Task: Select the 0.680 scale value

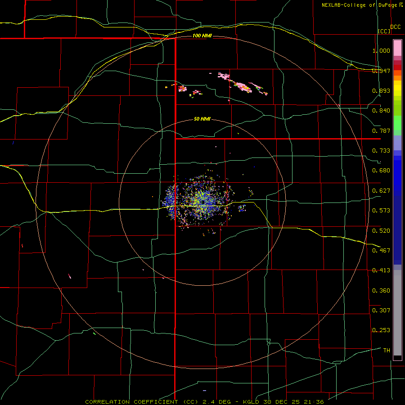Action: click(x=381, y=171)
